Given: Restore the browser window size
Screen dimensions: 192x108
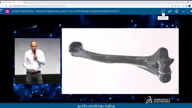Looking at the screenshot, I should click(x=188, y=2).
